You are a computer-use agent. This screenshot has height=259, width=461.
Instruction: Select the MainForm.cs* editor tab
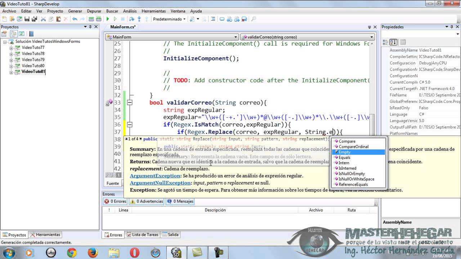coord(122,27)
